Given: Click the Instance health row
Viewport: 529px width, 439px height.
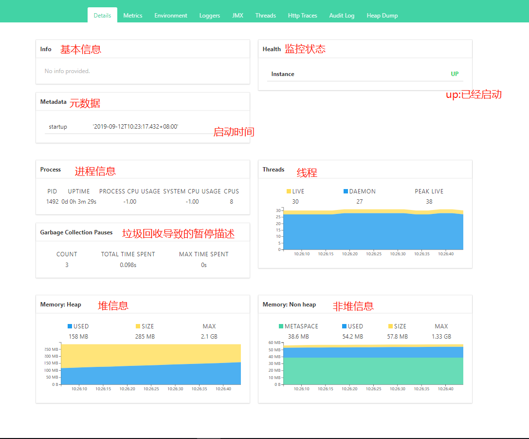Looking at the screenshot, I should pos(365,74).
